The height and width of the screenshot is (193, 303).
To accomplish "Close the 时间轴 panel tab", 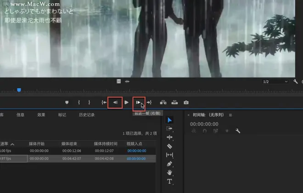I will tap(188, 115).
